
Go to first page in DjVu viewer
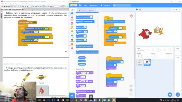pyautogui.click(x=23, y=6)
